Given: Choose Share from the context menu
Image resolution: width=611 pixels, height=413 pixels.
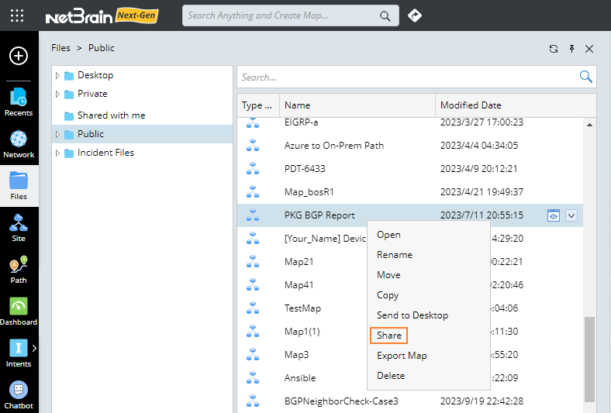Looking at the screenshot, I should [x=389, y=336].
